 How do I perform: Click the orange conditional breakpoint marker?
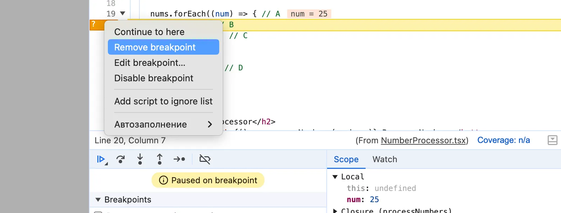pos(97,25)
